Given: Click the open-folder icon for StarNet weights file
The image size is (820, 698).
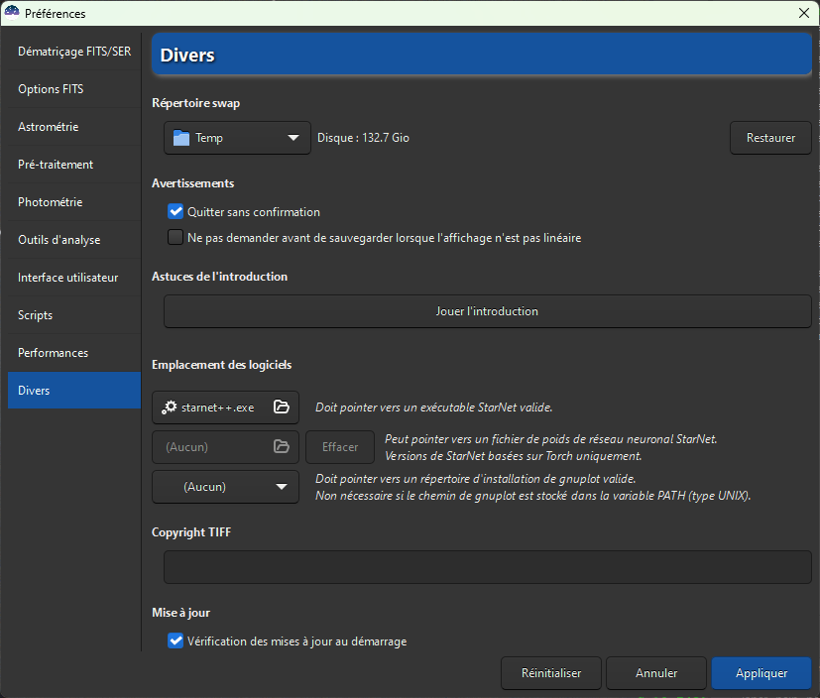Looking at the screenshot, I should tap(281, 447).
